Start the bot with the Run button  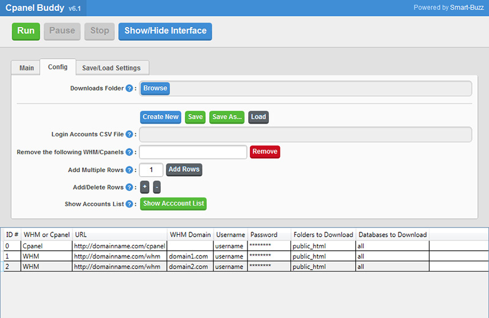point(26,31)
